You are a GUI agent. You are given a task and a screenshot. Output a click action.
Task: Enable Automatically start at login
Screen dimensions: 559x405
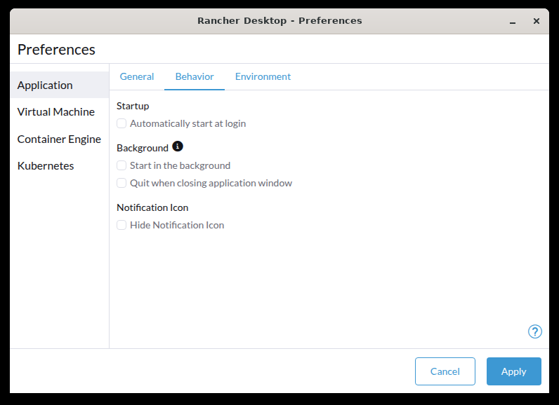pos(121,123)
